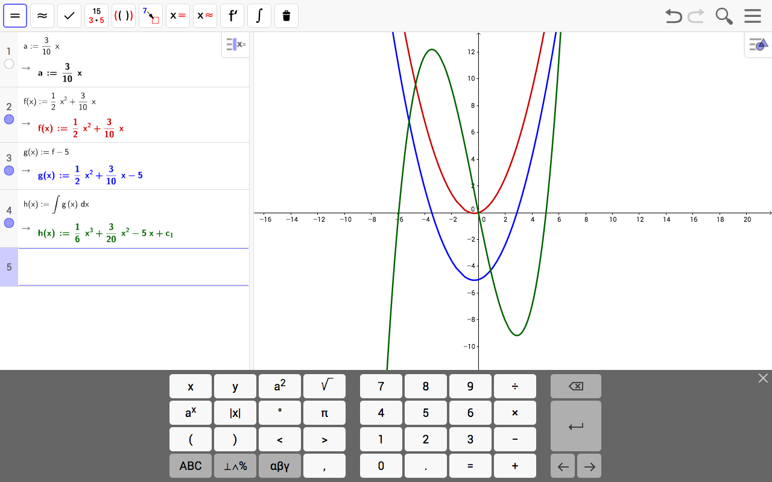Open the search magnifier
772x482 pixels.
[x=724, y=16]
